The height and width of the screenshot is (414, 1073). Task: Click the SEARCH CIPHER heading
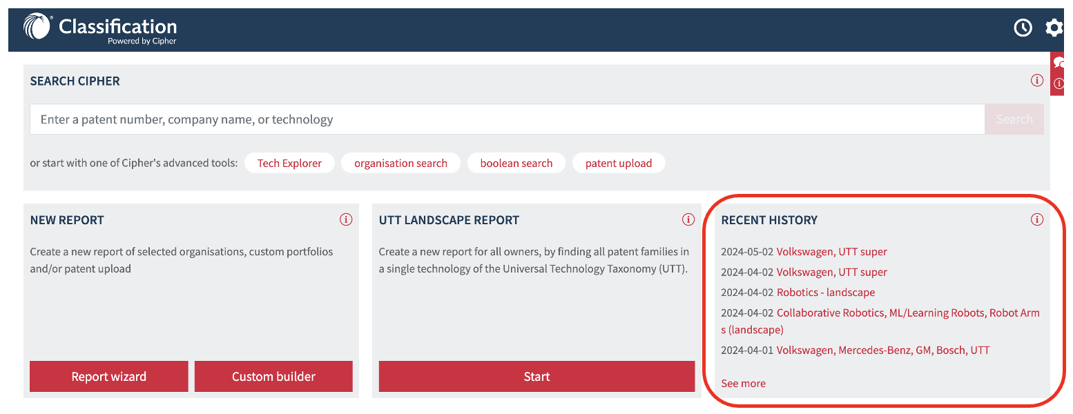pos(75,81)
